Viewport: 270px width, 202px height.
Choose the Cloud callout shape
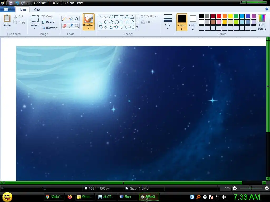(x=132, y=27)
